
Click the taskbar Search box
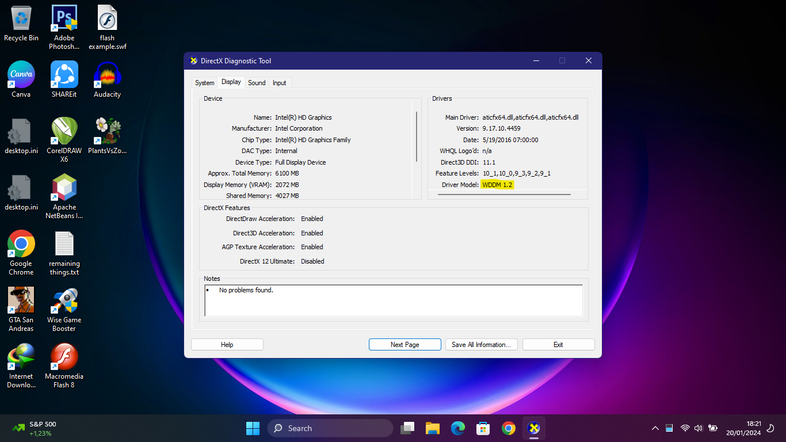(x=330, y=428)
